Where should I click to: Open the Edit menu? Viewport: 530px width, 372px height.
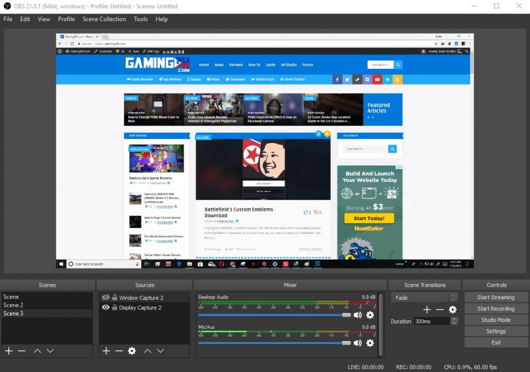(x=25, y=19)
